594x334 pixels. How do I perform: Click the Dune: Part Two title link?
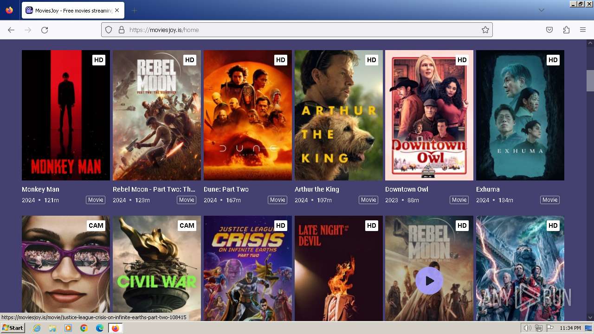[226, 189]
